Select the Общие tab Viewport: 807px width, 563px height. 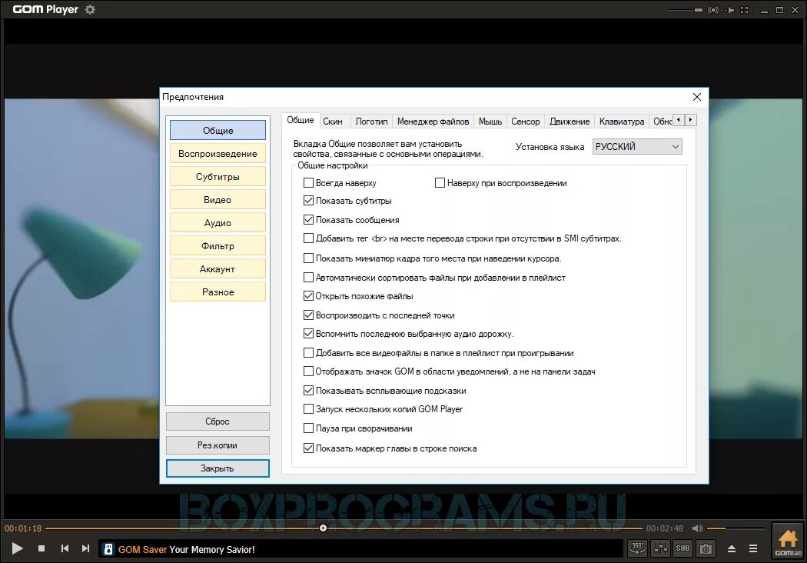[301, 120]
